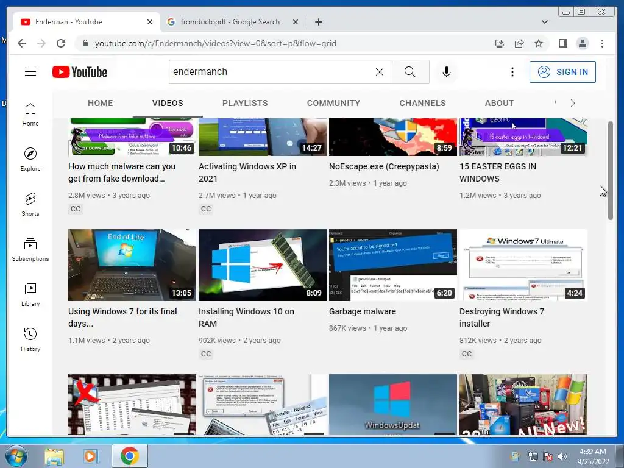Open the media player taskbar icon
Viewport: 624px width, 468px height.
tap(91, 456)
